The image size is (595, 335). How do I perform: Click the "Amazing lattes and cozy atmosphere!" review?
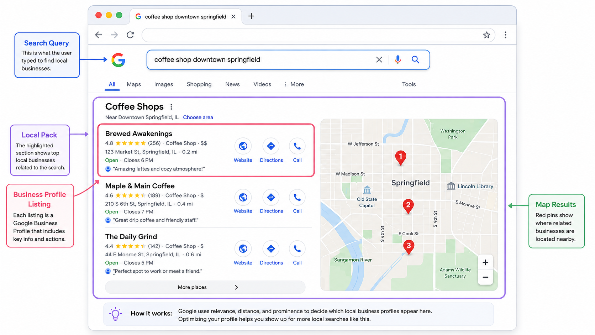click(x=159, y=169)
